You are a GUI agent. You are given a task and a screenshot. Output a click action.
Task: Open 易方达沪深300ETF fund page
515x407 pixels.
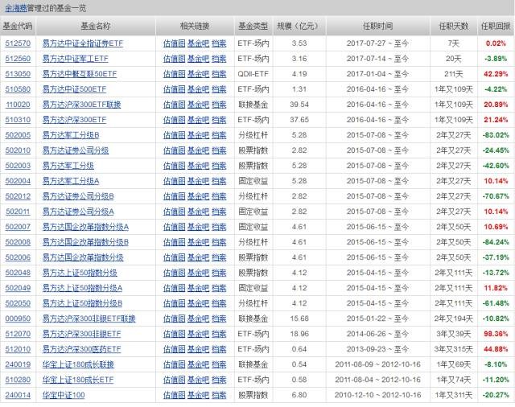tap(74, 120)
